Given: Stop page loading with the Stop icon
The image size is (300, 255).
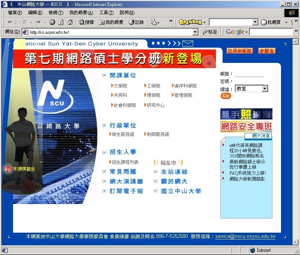Looking at the screenshot, I should [x=52, y=22].
